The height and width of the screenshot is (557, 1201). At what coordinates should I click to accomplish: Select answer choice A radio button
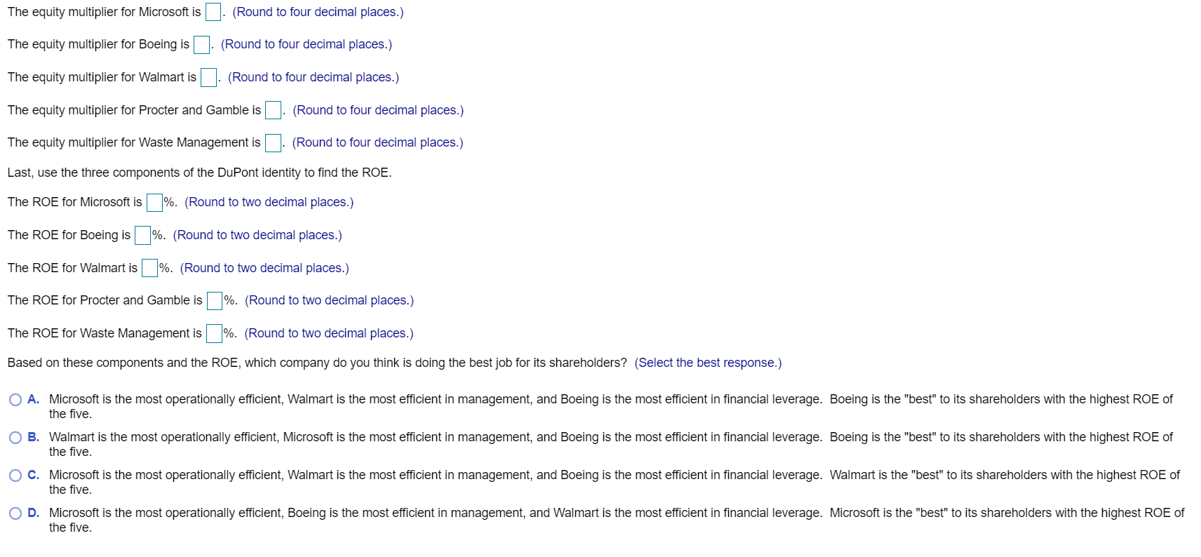click(x=15, y=400)
